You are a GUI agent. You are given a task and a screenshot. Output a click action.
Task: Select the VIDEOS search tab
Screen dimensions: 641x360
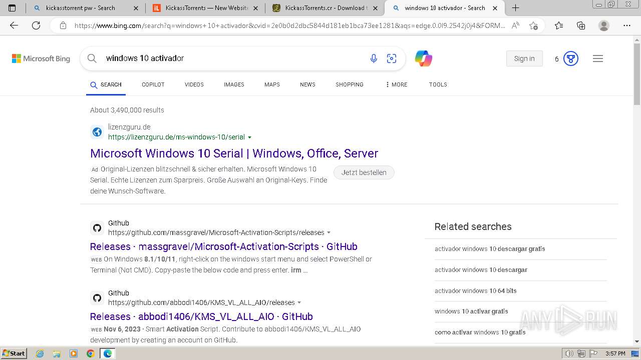click(x=194, y=84)
